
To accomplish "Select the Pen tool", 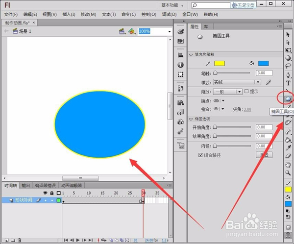I will pyautogui.click(x=288, y=75).
